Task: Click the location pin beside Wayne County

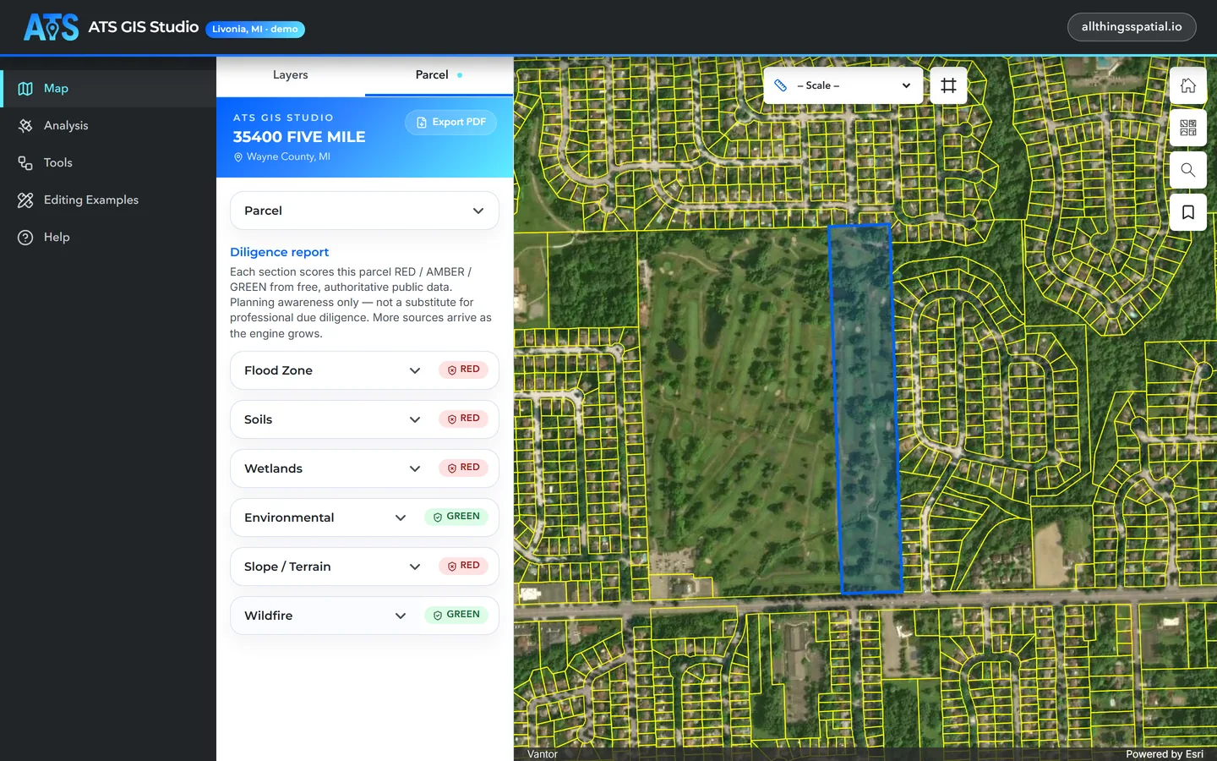Action: click(x=238, y=157)
